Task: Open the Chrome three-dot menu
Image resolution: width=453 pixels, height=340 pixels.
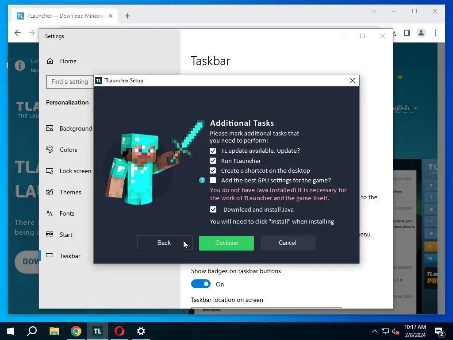Action: coord(435,33)
